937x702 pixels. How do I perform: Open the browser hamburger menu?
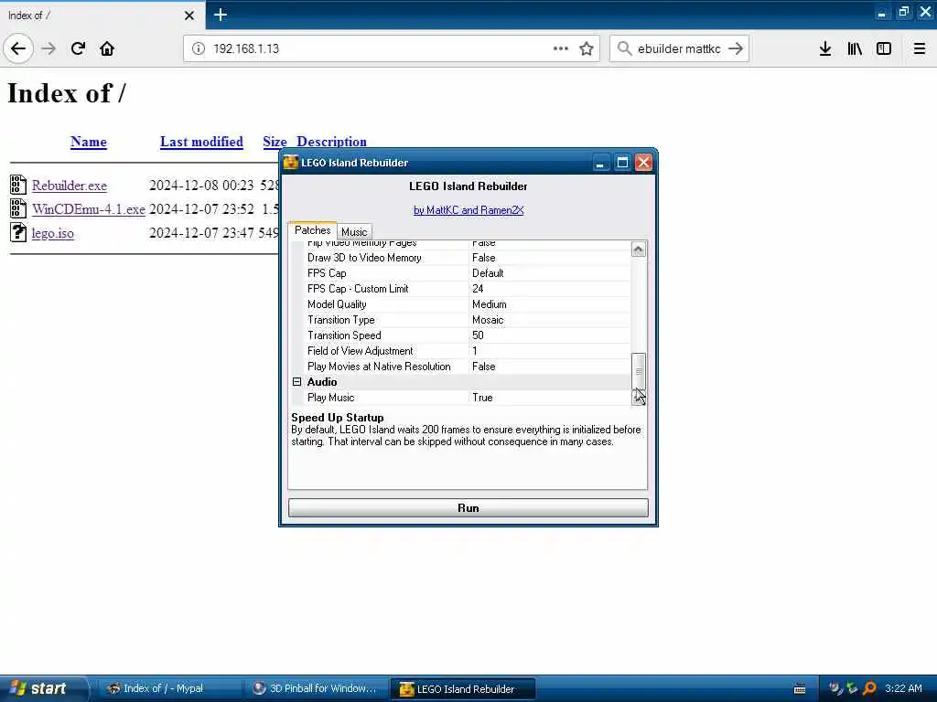919,48
